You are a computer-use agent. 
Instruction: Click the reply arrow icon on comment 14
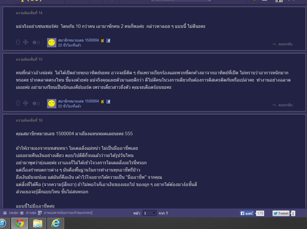[274, 44]
